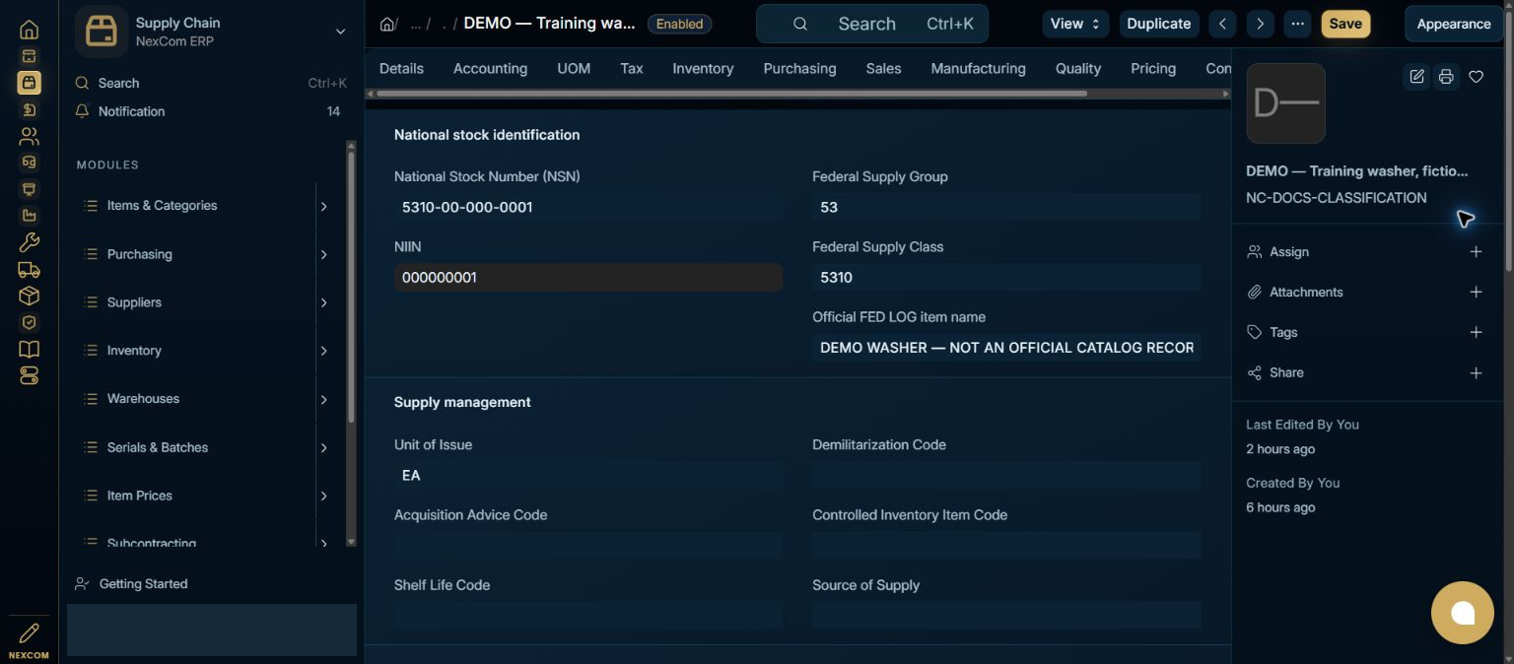Expand Purchasing module chevron
This screenshot has height=664, width=1514.
pos(323,255)
